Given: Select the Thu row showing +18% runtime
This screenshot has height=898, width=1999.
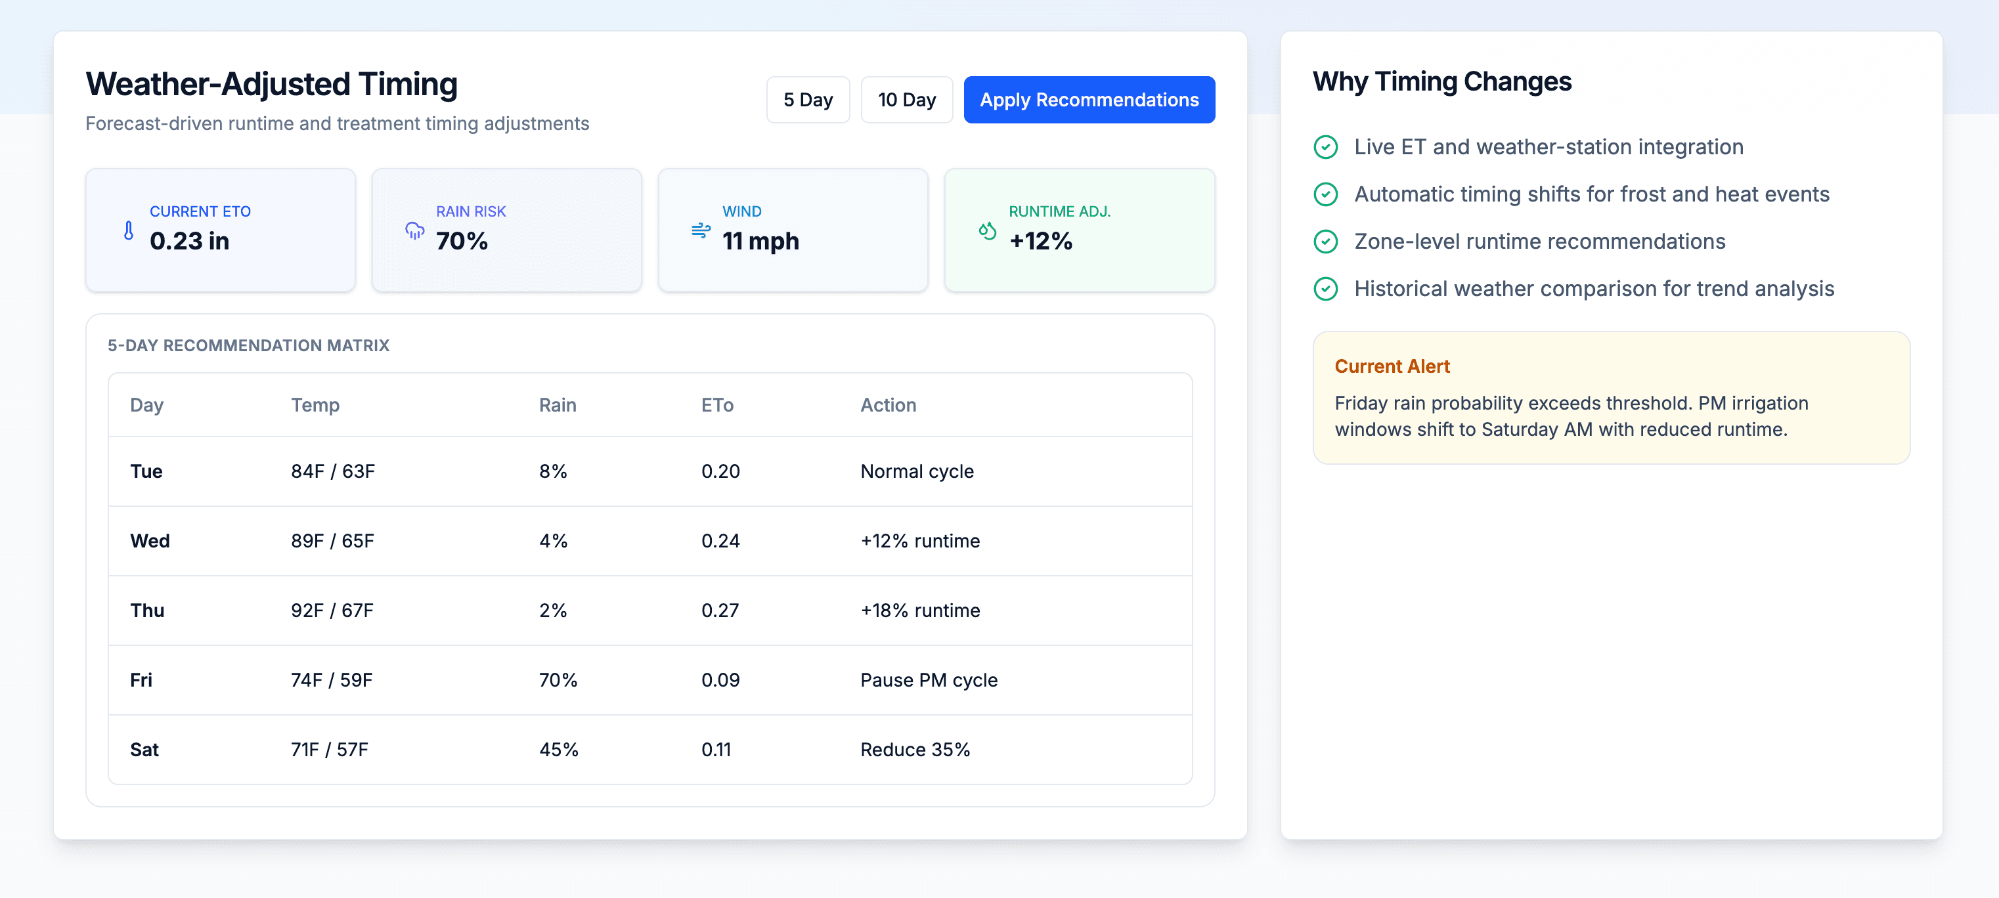Looking at the screenshot, I should click(x=649, y=610).
